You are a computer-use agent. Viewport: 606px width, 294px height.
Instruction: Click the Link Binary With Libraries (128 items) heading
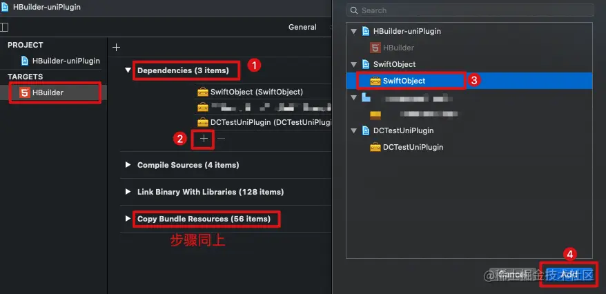[211, 192]
